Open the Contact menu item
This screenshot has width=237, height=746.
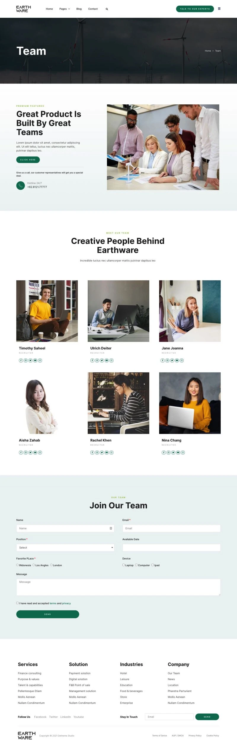(x=93, y=9)
